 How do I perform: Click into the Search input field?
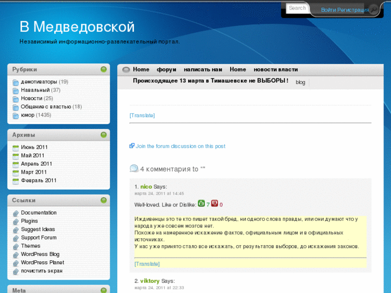point(297,8)
